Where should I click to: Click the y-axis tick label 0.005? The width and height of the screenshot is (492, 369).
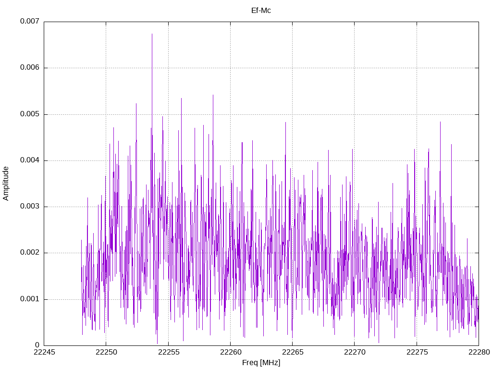point(30,114)
